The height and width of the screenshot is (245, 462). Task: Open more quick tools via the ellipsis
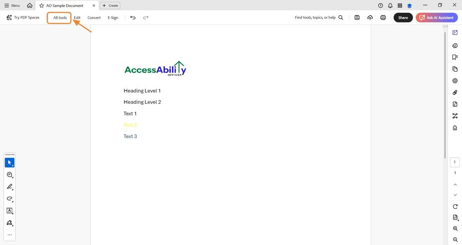coord(10,235)
